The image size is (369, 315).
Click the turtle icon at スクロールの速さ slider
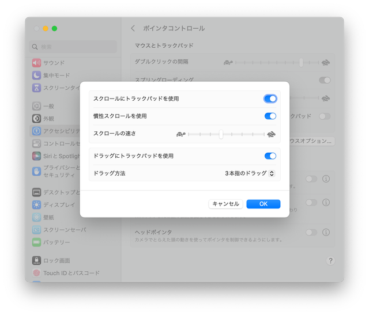[180, 134]
